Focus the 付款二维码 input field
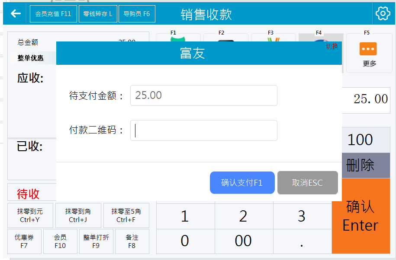The image size is (396, 260). (204, 130)
